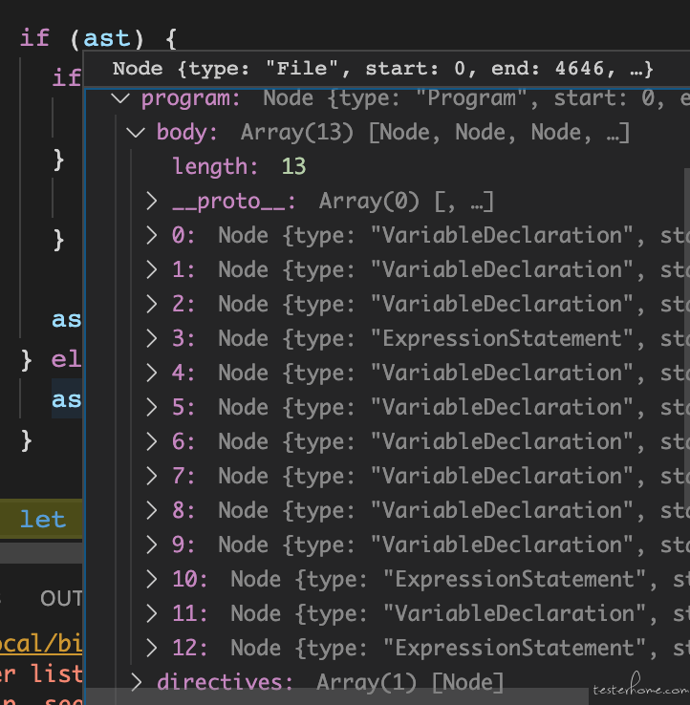This screenshot has width=690, height=705.
Task: Expand node 9 VariableDeclaration
Action: [152, 545]
